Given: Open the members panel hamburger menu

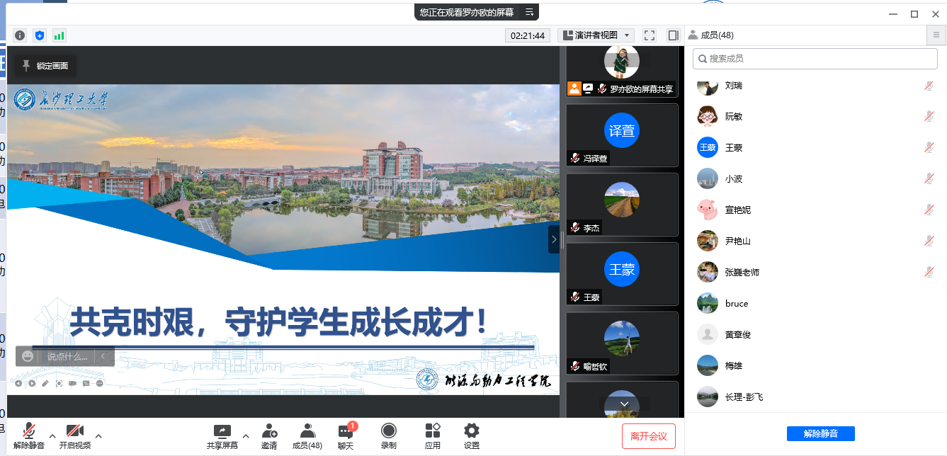Looking at the screenshot, I should tap(936, 35).
